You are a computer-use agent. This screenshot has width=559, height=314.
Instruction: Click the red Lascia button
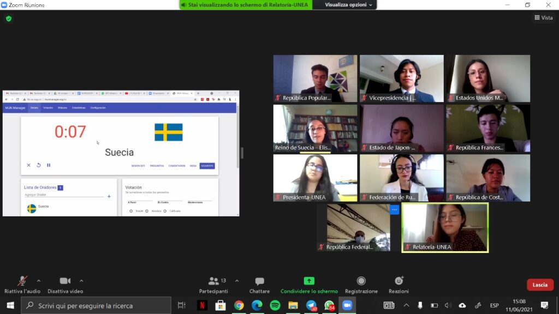(x=539, y=285)
